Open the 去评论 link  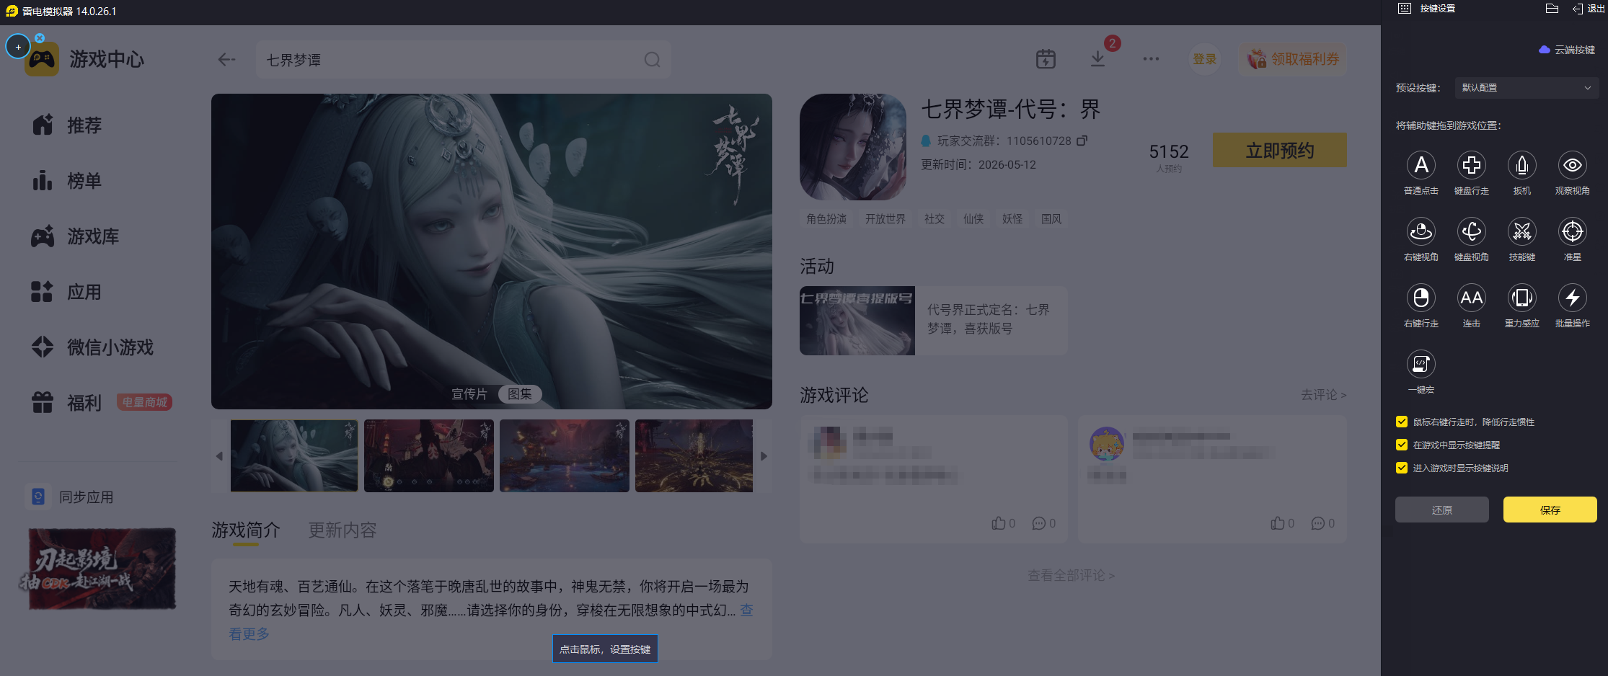tap(1323, 395)
